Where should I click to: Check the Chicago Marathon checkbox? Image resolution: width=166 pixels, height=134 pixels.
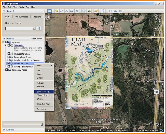pyautogui.click(x=9, y=54)
